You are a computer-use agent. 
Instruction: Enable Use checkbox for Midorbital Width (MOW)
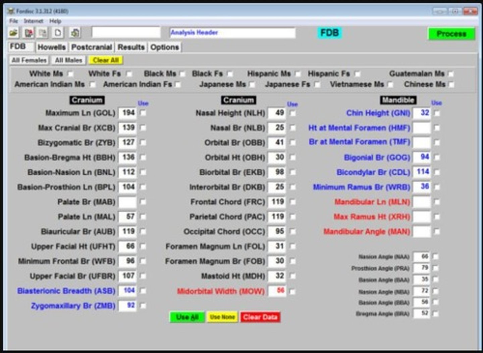coord(293,292)
